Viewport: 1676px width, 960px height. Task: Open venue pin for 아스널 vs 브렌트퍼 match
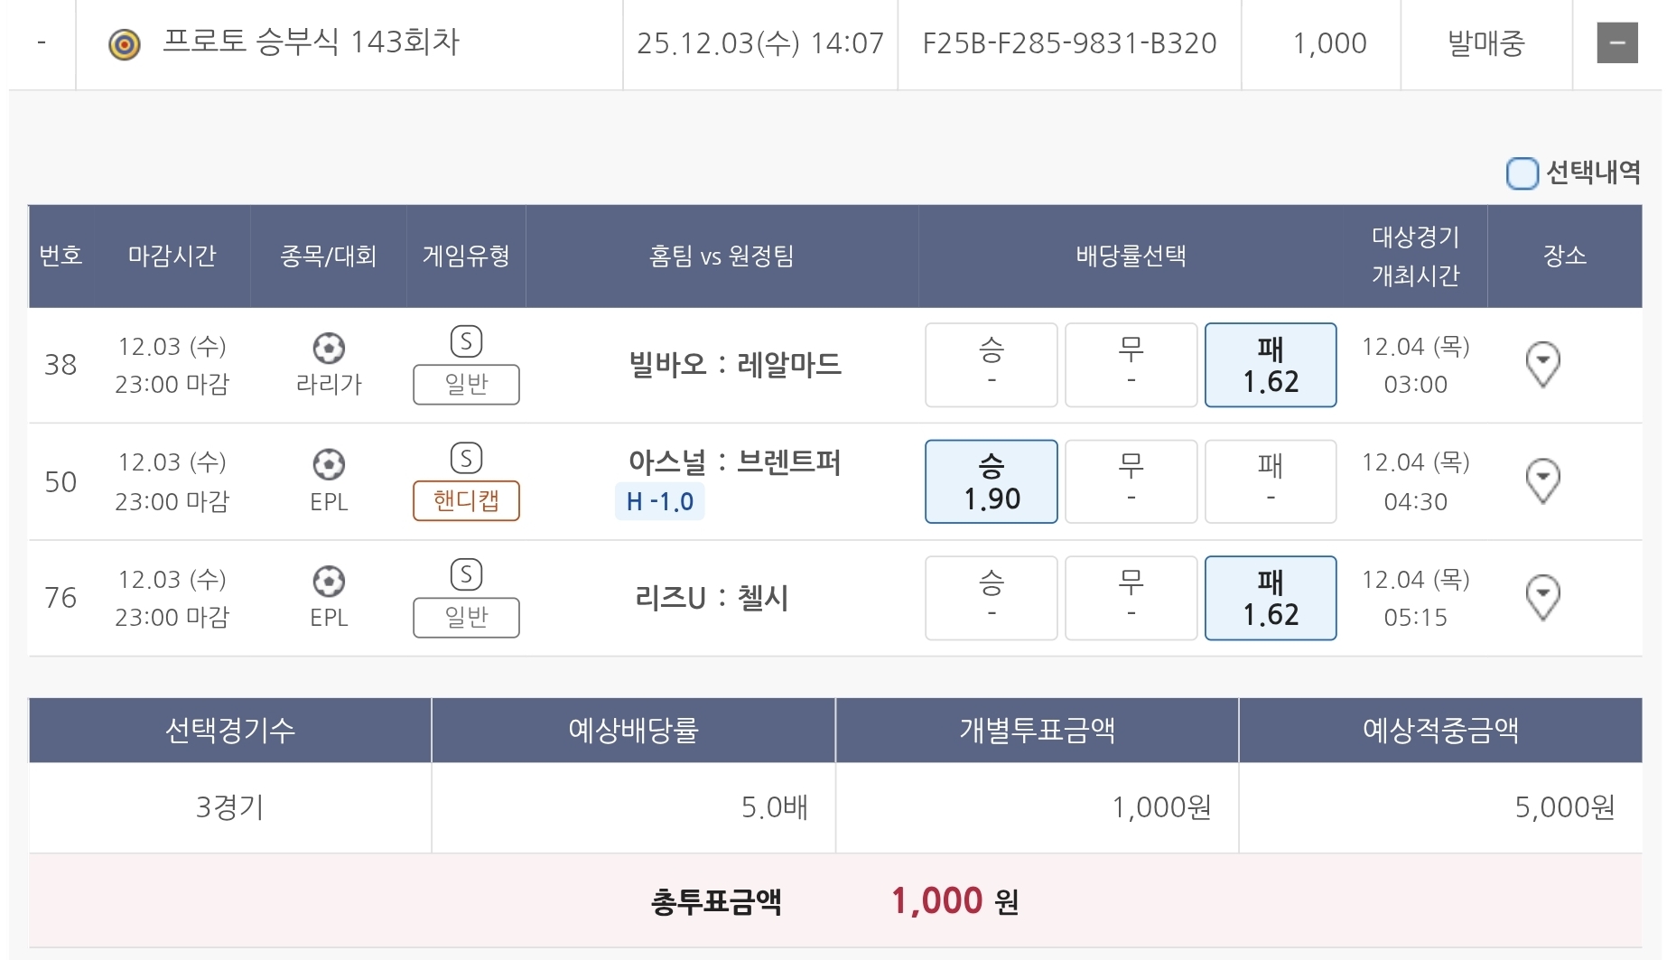pos(1542,480)
